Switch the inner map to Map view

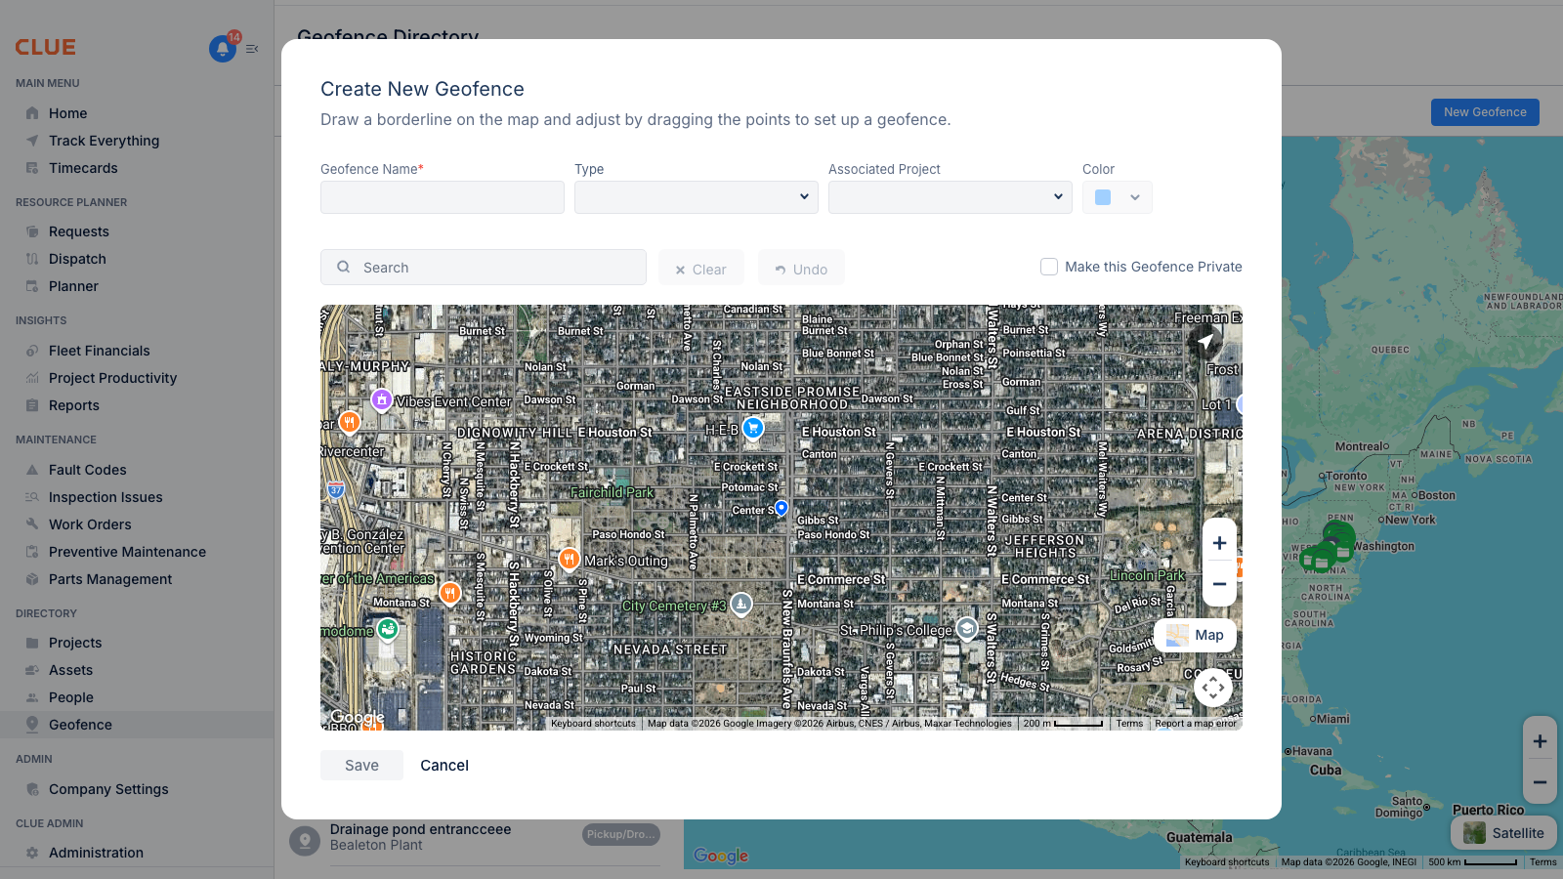[x=1194, y=635]
